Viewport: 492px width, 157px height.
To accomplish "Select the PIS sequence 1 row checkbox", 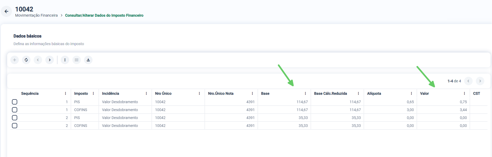I will click(x=15, y=102).
